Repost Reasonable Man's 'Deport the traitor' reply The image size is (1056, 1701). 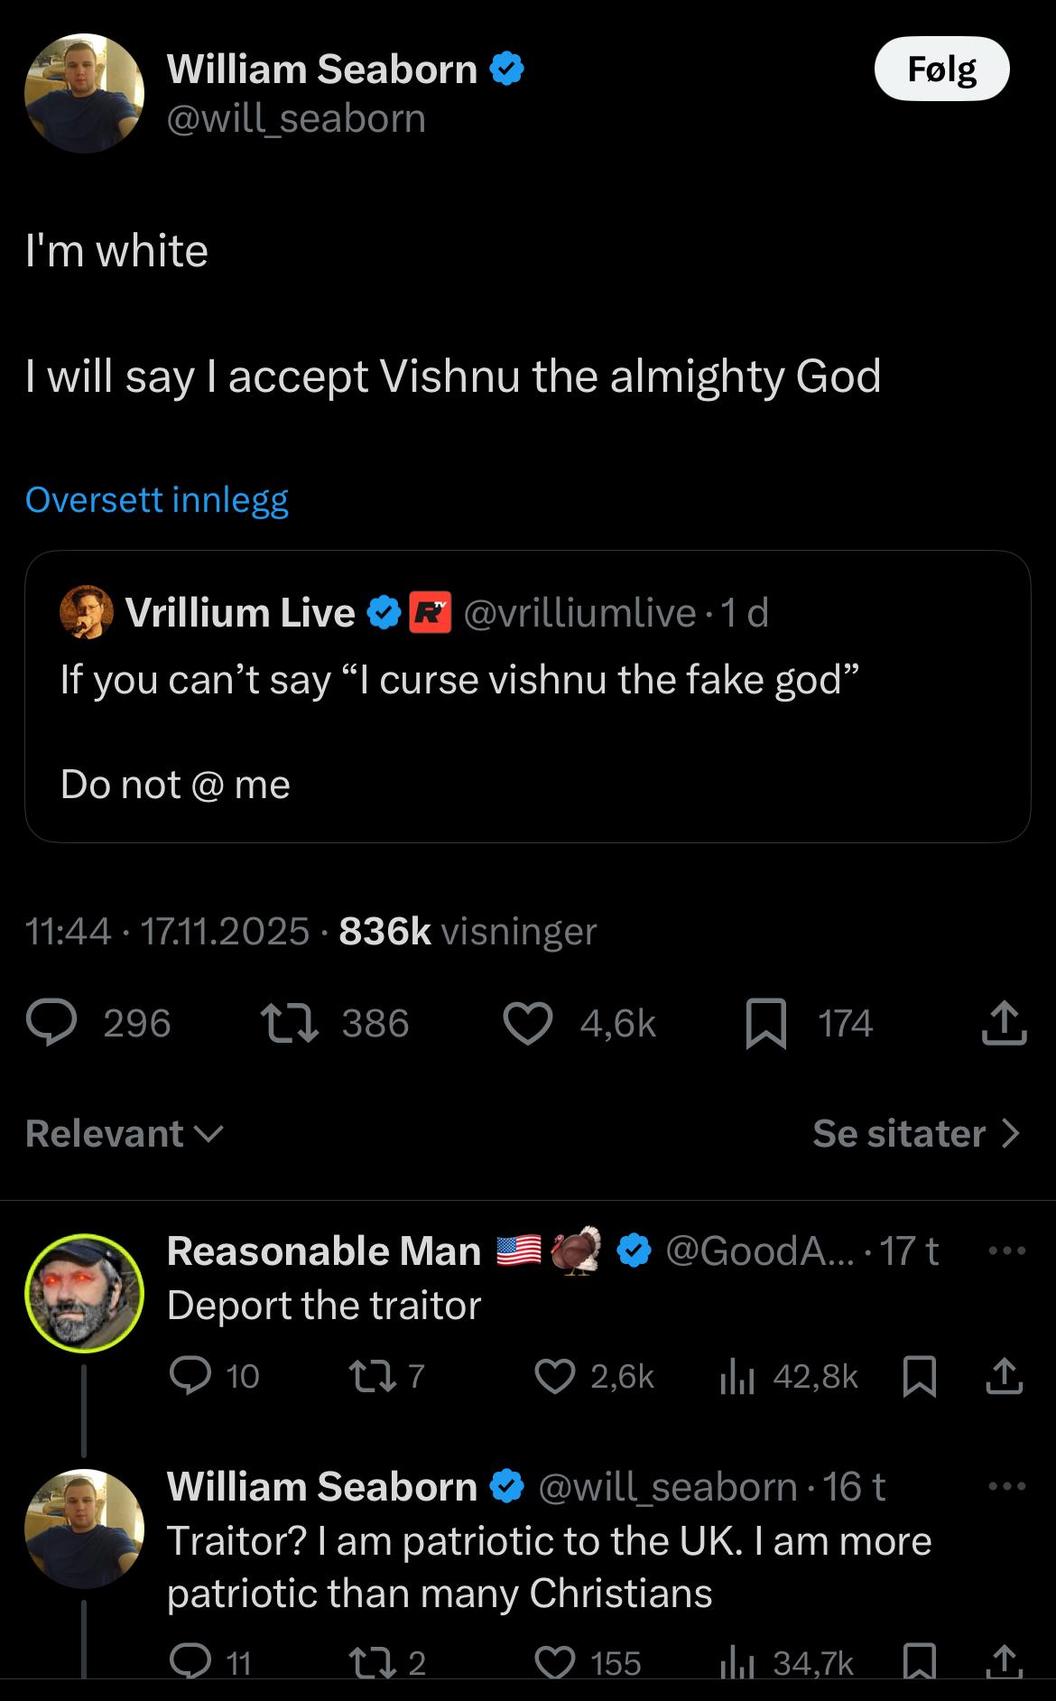click(x=370, y=1376)
